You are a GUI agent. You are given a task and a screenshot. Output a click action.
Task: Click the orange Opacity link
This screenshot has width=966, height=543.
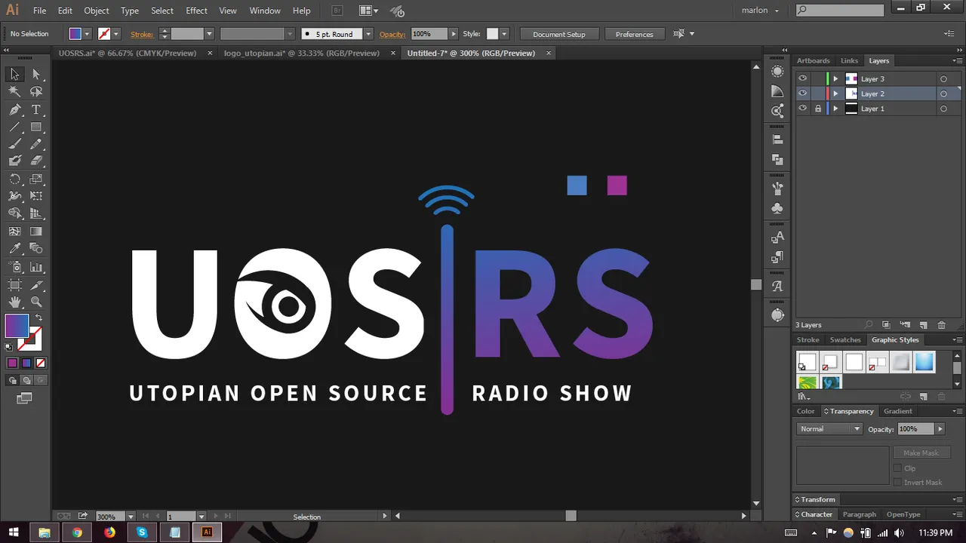pos(392,34)
